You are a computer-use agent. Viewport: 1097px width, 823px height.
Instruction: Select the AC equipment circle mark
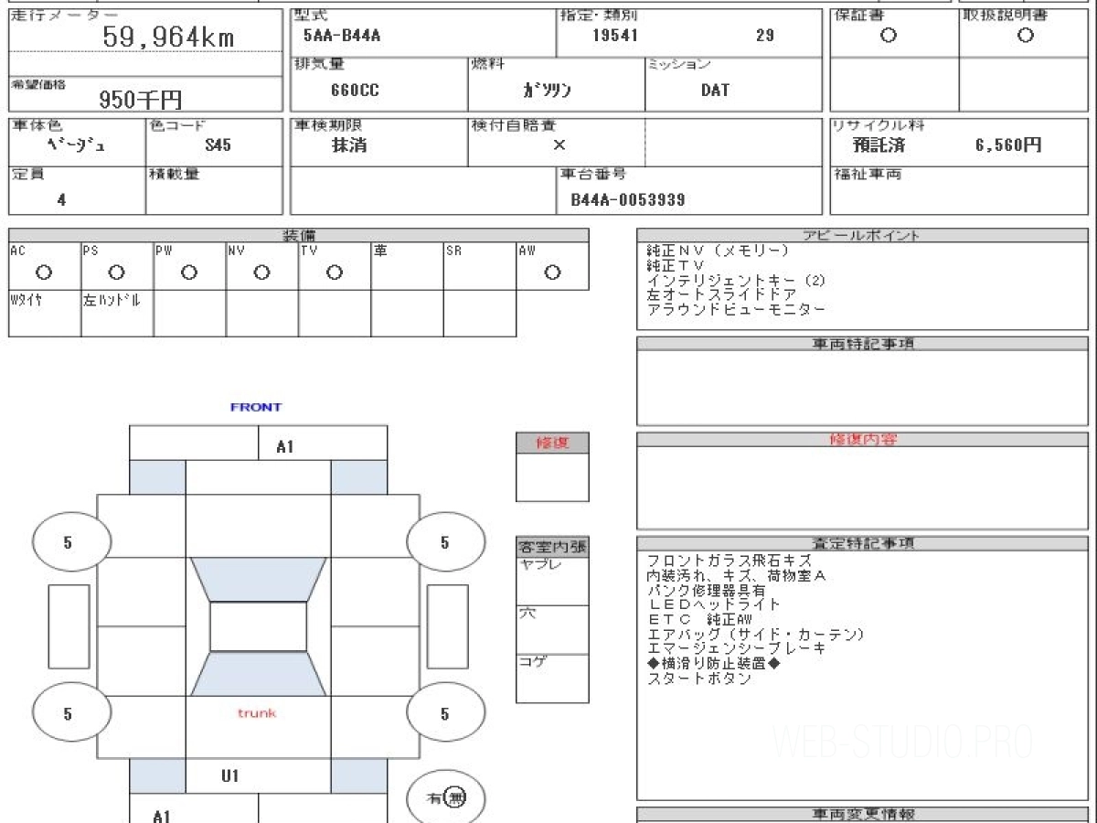43,273
